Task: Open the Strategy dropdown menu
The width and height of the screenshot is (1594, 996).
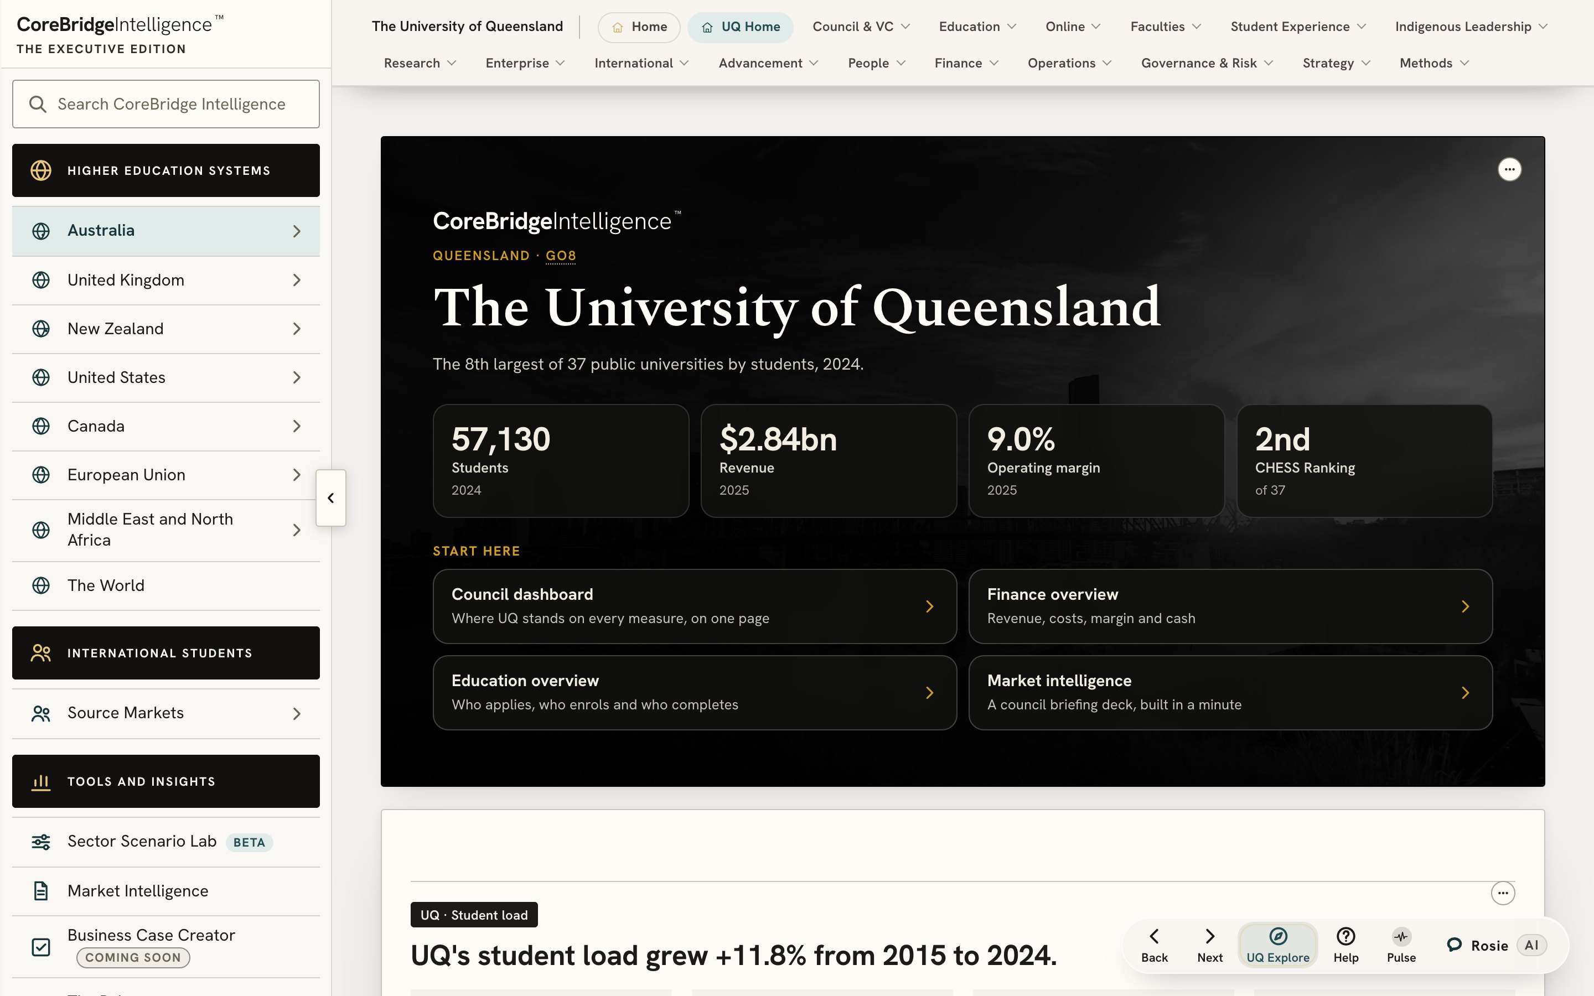Action: coord(1337,63)
